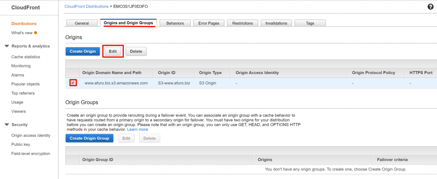The width and height of the screenshot is (437, 179).
Task: Open the Behaviors tab
Action: tap(175, 23)
